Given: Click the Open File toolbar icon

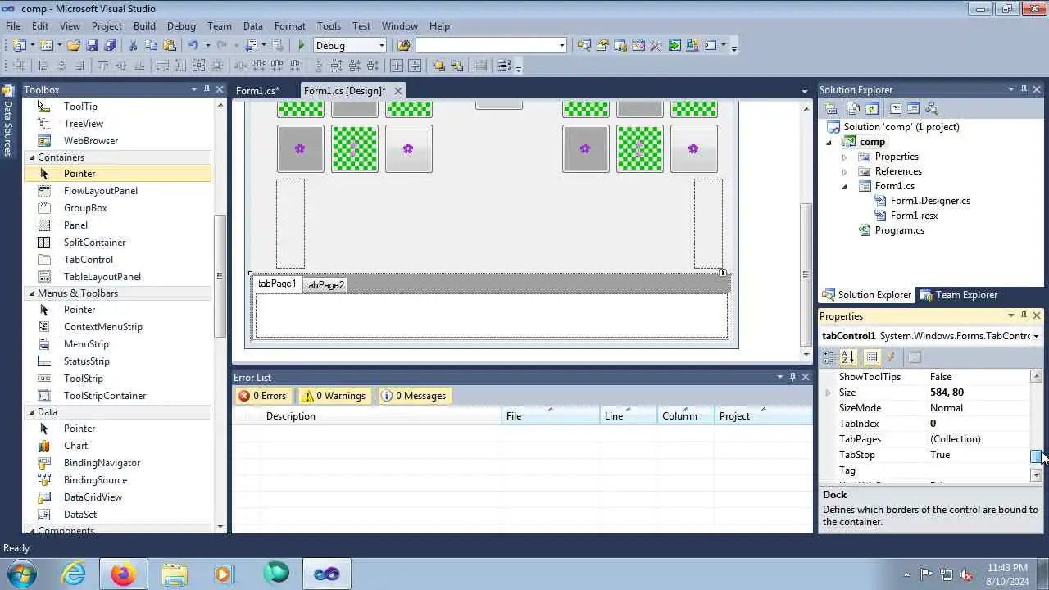Looking at the screenshot, I should (x=73, y=45).
